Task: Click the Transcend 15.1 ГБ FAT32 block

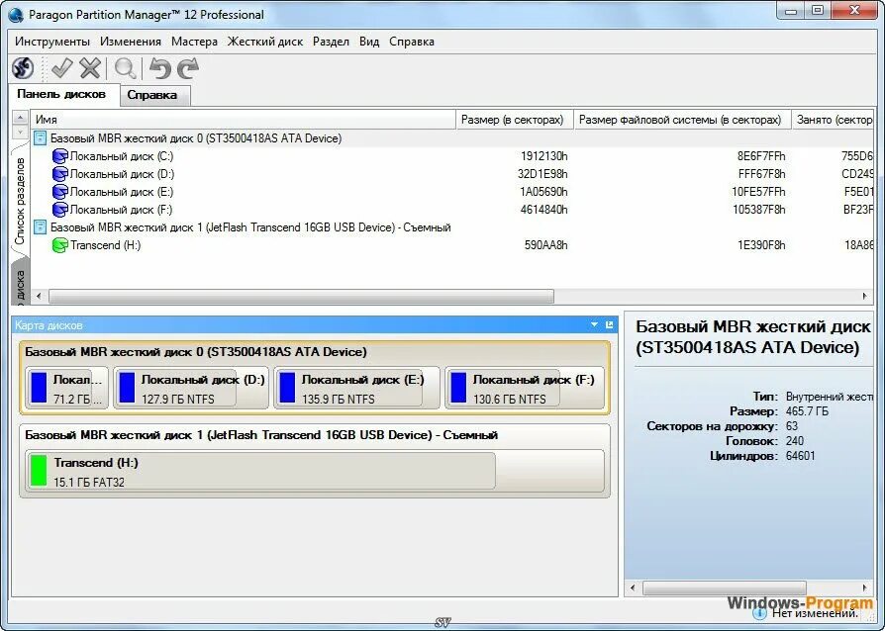Action: pos(315,471)
